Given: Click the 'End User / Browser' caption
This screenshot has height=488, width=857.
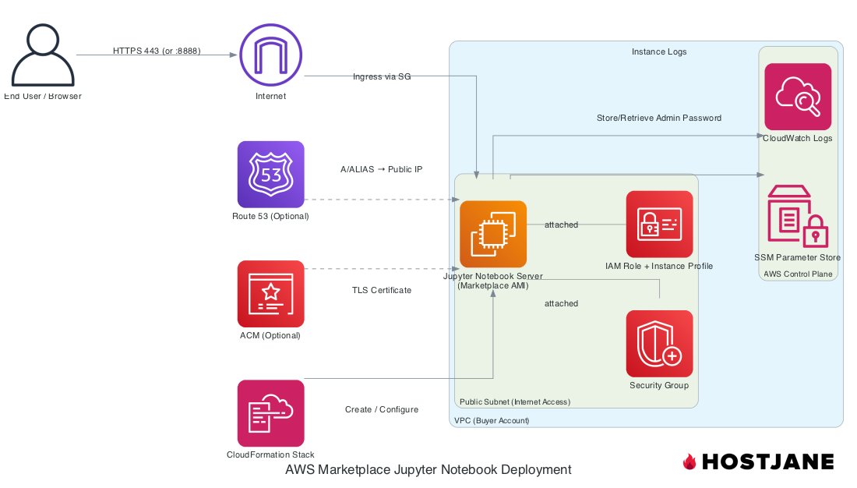Looking at the screenshot, I should [43, 97].
